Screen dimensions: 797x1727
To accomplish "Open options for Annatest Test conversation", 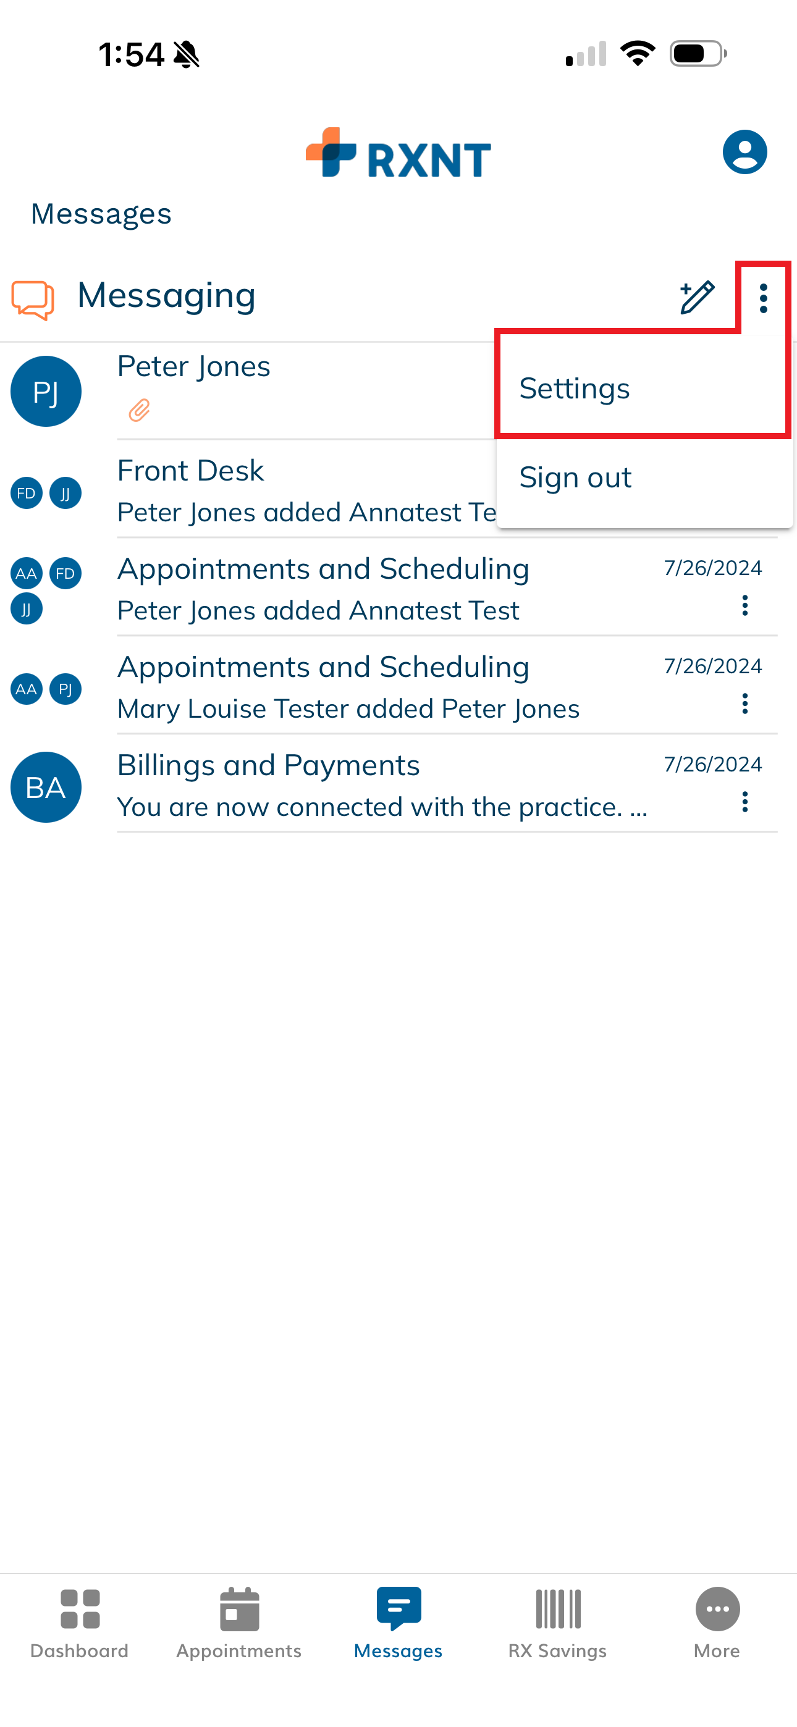I will point(744,606).
